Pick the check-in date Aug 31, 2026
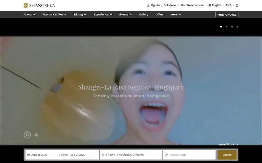The image size is (262, 163). pos(39,155)
